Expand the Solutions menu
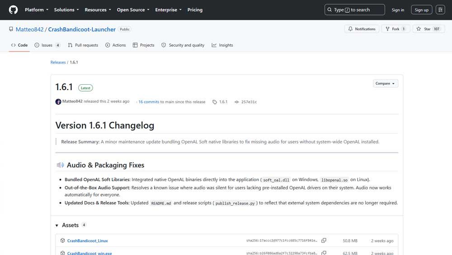This screenshot has height=255, width=452. [x=66, y=10]
